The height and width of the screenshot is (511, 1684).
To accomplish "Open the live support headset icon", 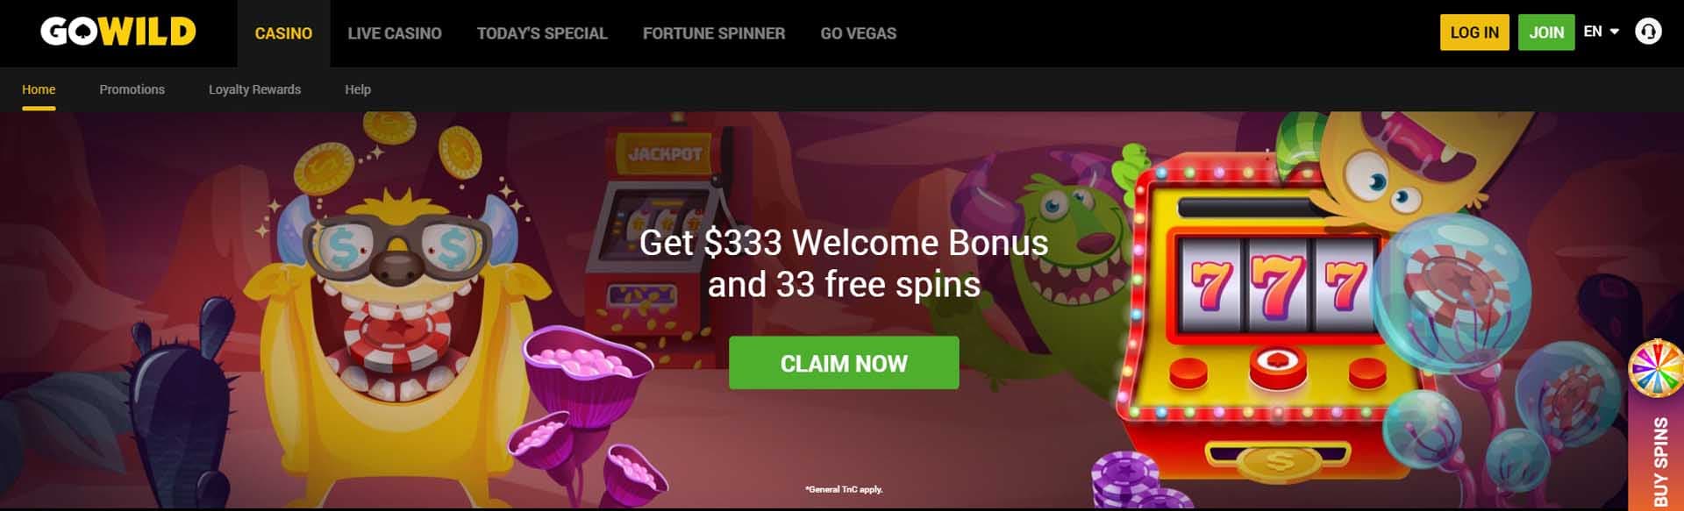I will click(1648, 32).
